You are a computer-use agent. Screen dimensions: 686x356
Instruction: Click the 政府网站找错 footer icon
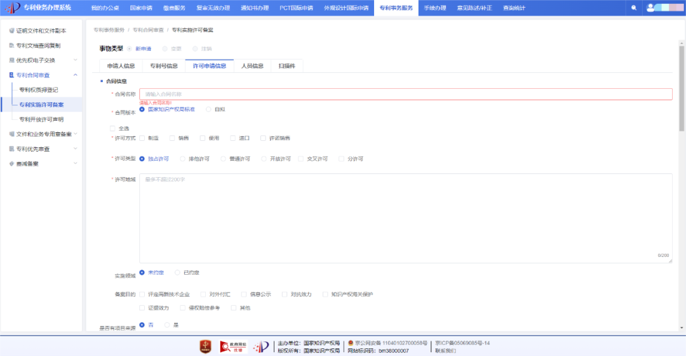(x=233, y=346)
